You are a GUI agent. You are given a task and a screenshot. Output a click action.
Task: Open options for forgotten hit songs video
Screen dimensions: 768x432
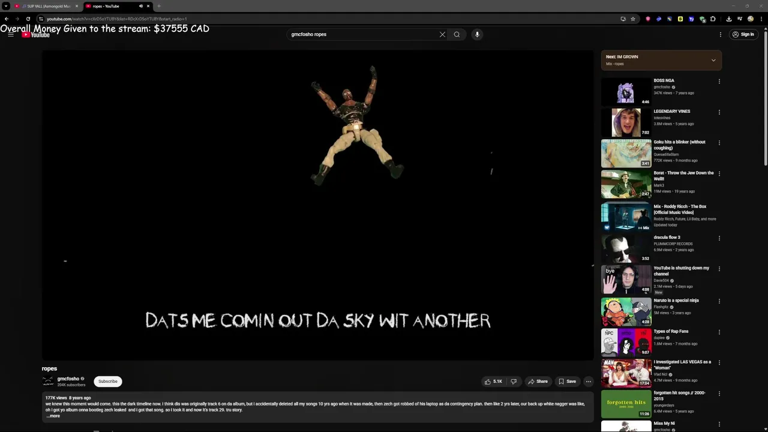[719, 394]
